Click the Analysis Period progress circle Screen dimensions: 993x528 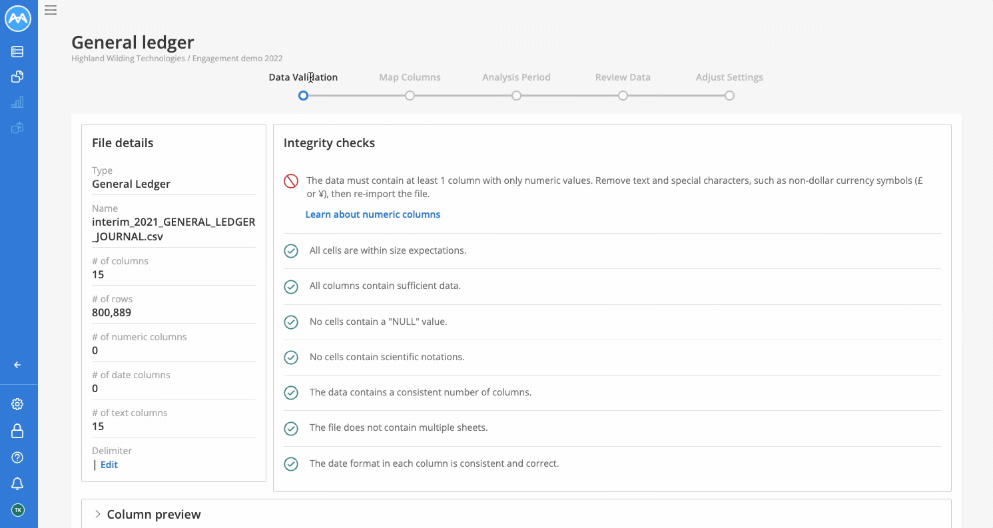click(x=516, y=96)
